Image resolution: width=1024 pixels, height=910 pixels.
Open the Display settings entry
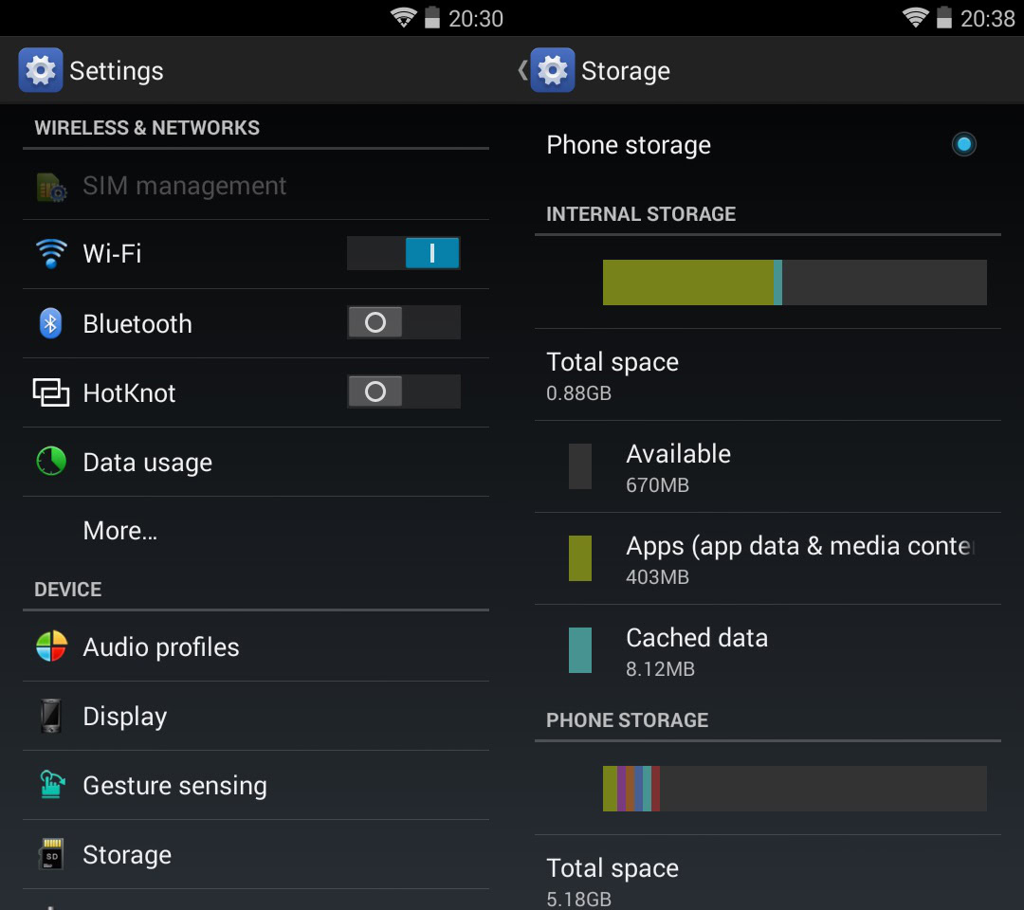point(124,717)
